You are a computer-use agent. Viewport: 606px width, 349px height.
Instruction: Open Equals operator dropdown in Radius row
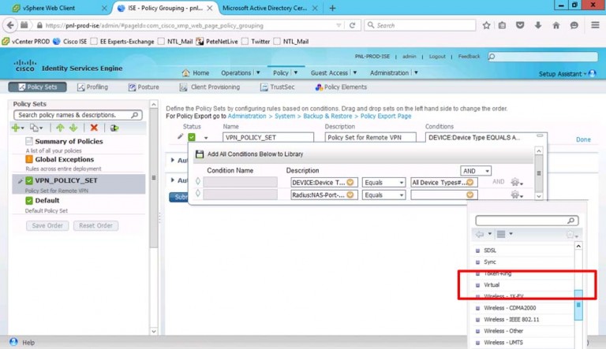pos(383,195)
